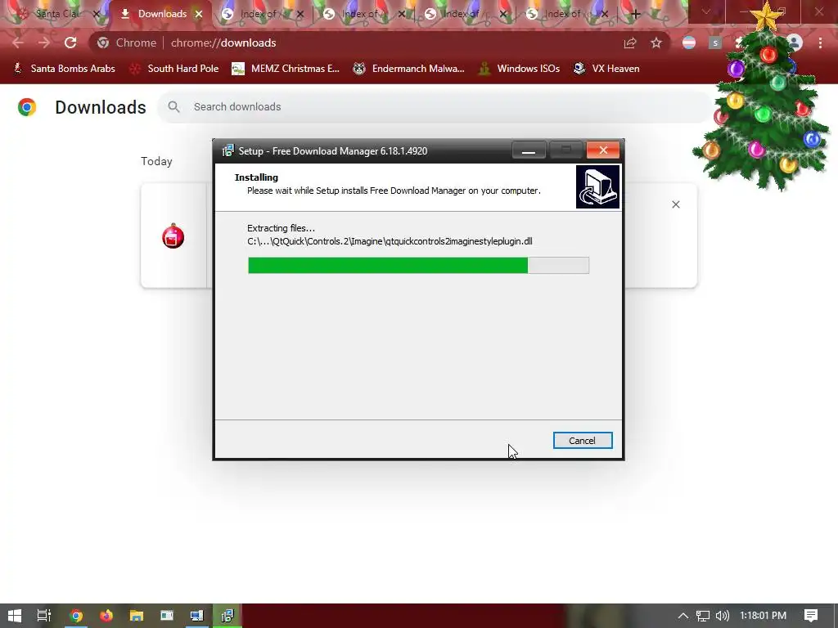Minimize the Setup installer window
This screenshot has height=628, width=838.
point(529,150)
